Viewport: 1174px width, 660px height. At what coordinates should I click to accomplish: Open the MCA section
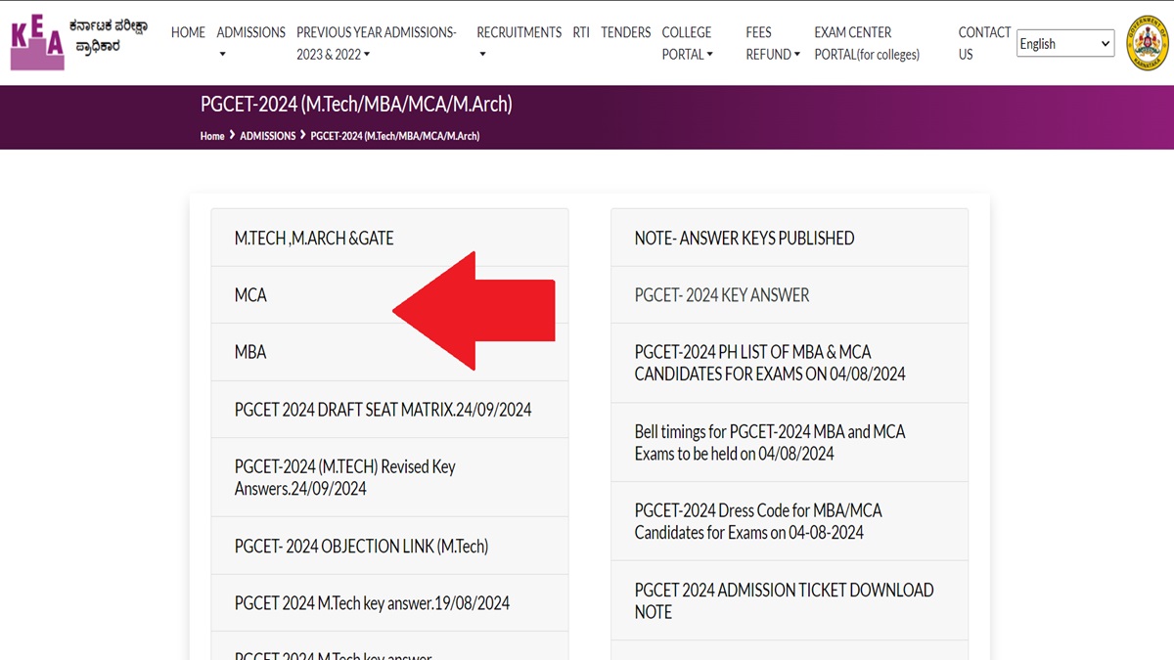pyautogui.click(x=389, y=294)
